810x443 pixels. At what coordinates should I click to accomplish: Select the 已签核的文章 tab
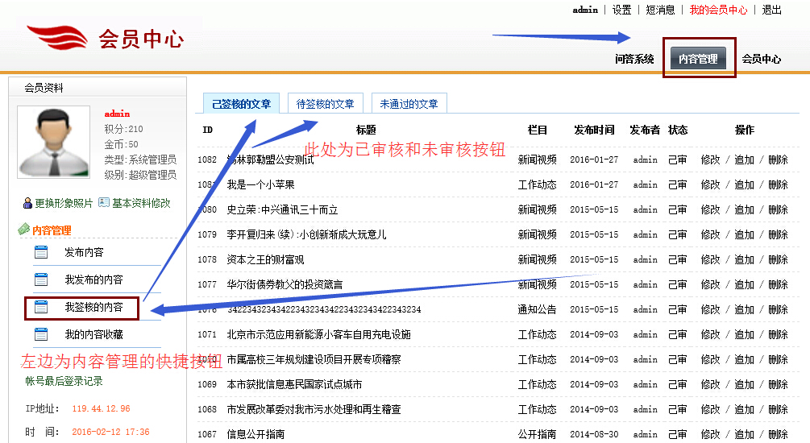click(241, 104)
